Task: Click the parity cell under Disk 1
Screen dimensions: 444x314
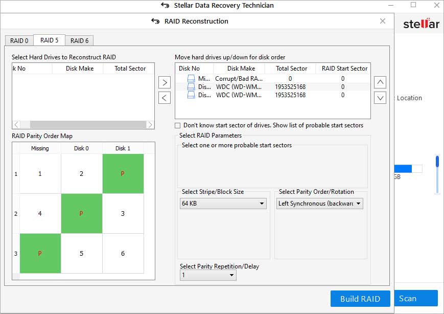Action: click(x=123, y=174)
